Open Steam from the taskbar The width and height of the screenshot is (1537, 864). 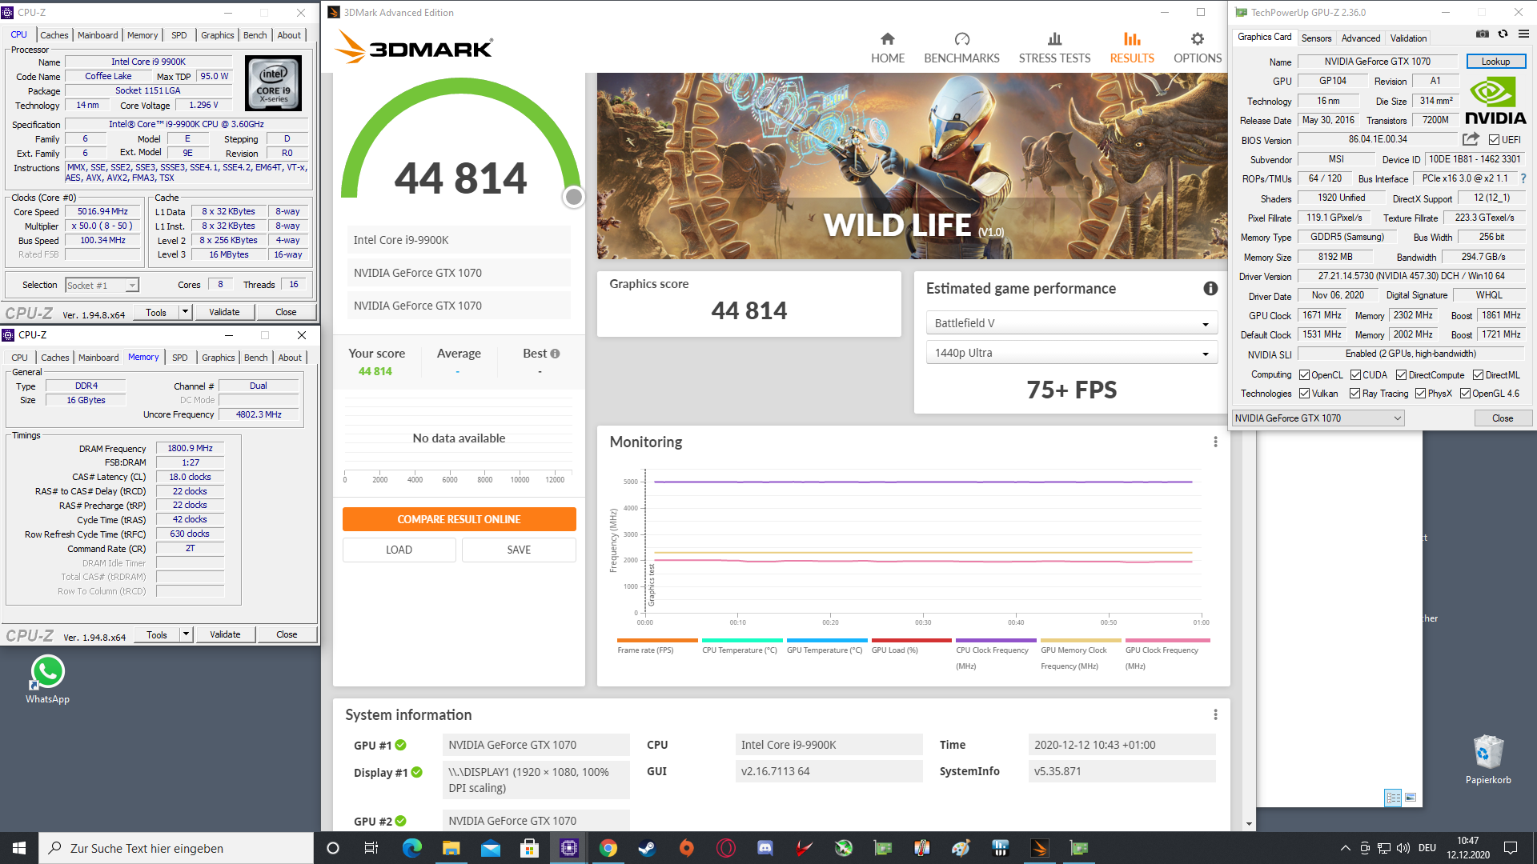(x=648, y=848)
